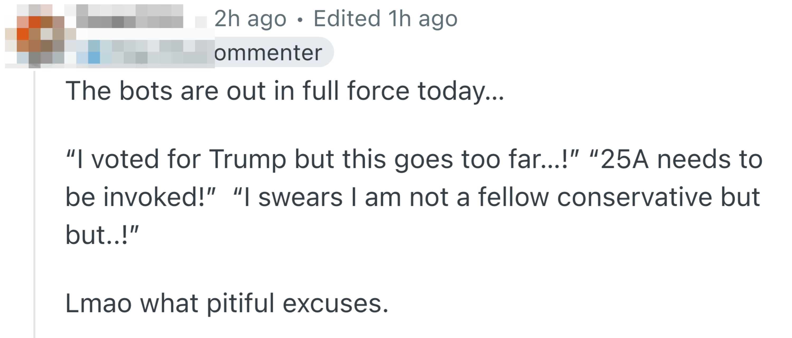
Task: Click the Commenter badge pill
Action: (271, 53)
